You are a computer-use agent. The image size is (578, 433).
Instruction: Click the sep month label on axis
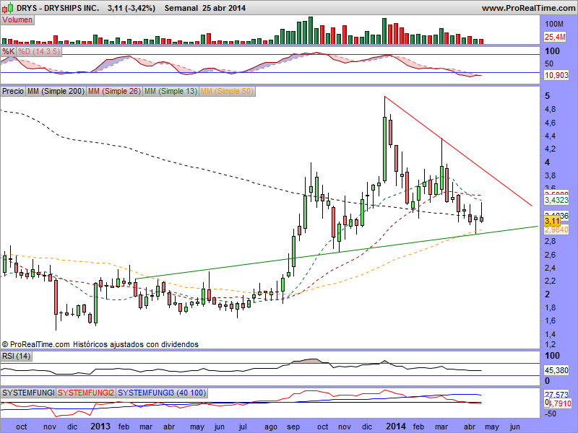click(293, 427)
